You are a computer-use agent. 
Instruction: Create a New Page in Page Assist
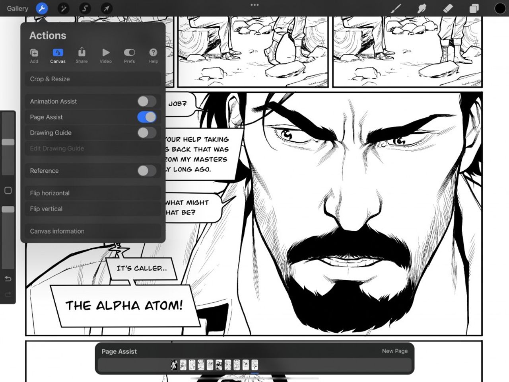coord(394,351)
